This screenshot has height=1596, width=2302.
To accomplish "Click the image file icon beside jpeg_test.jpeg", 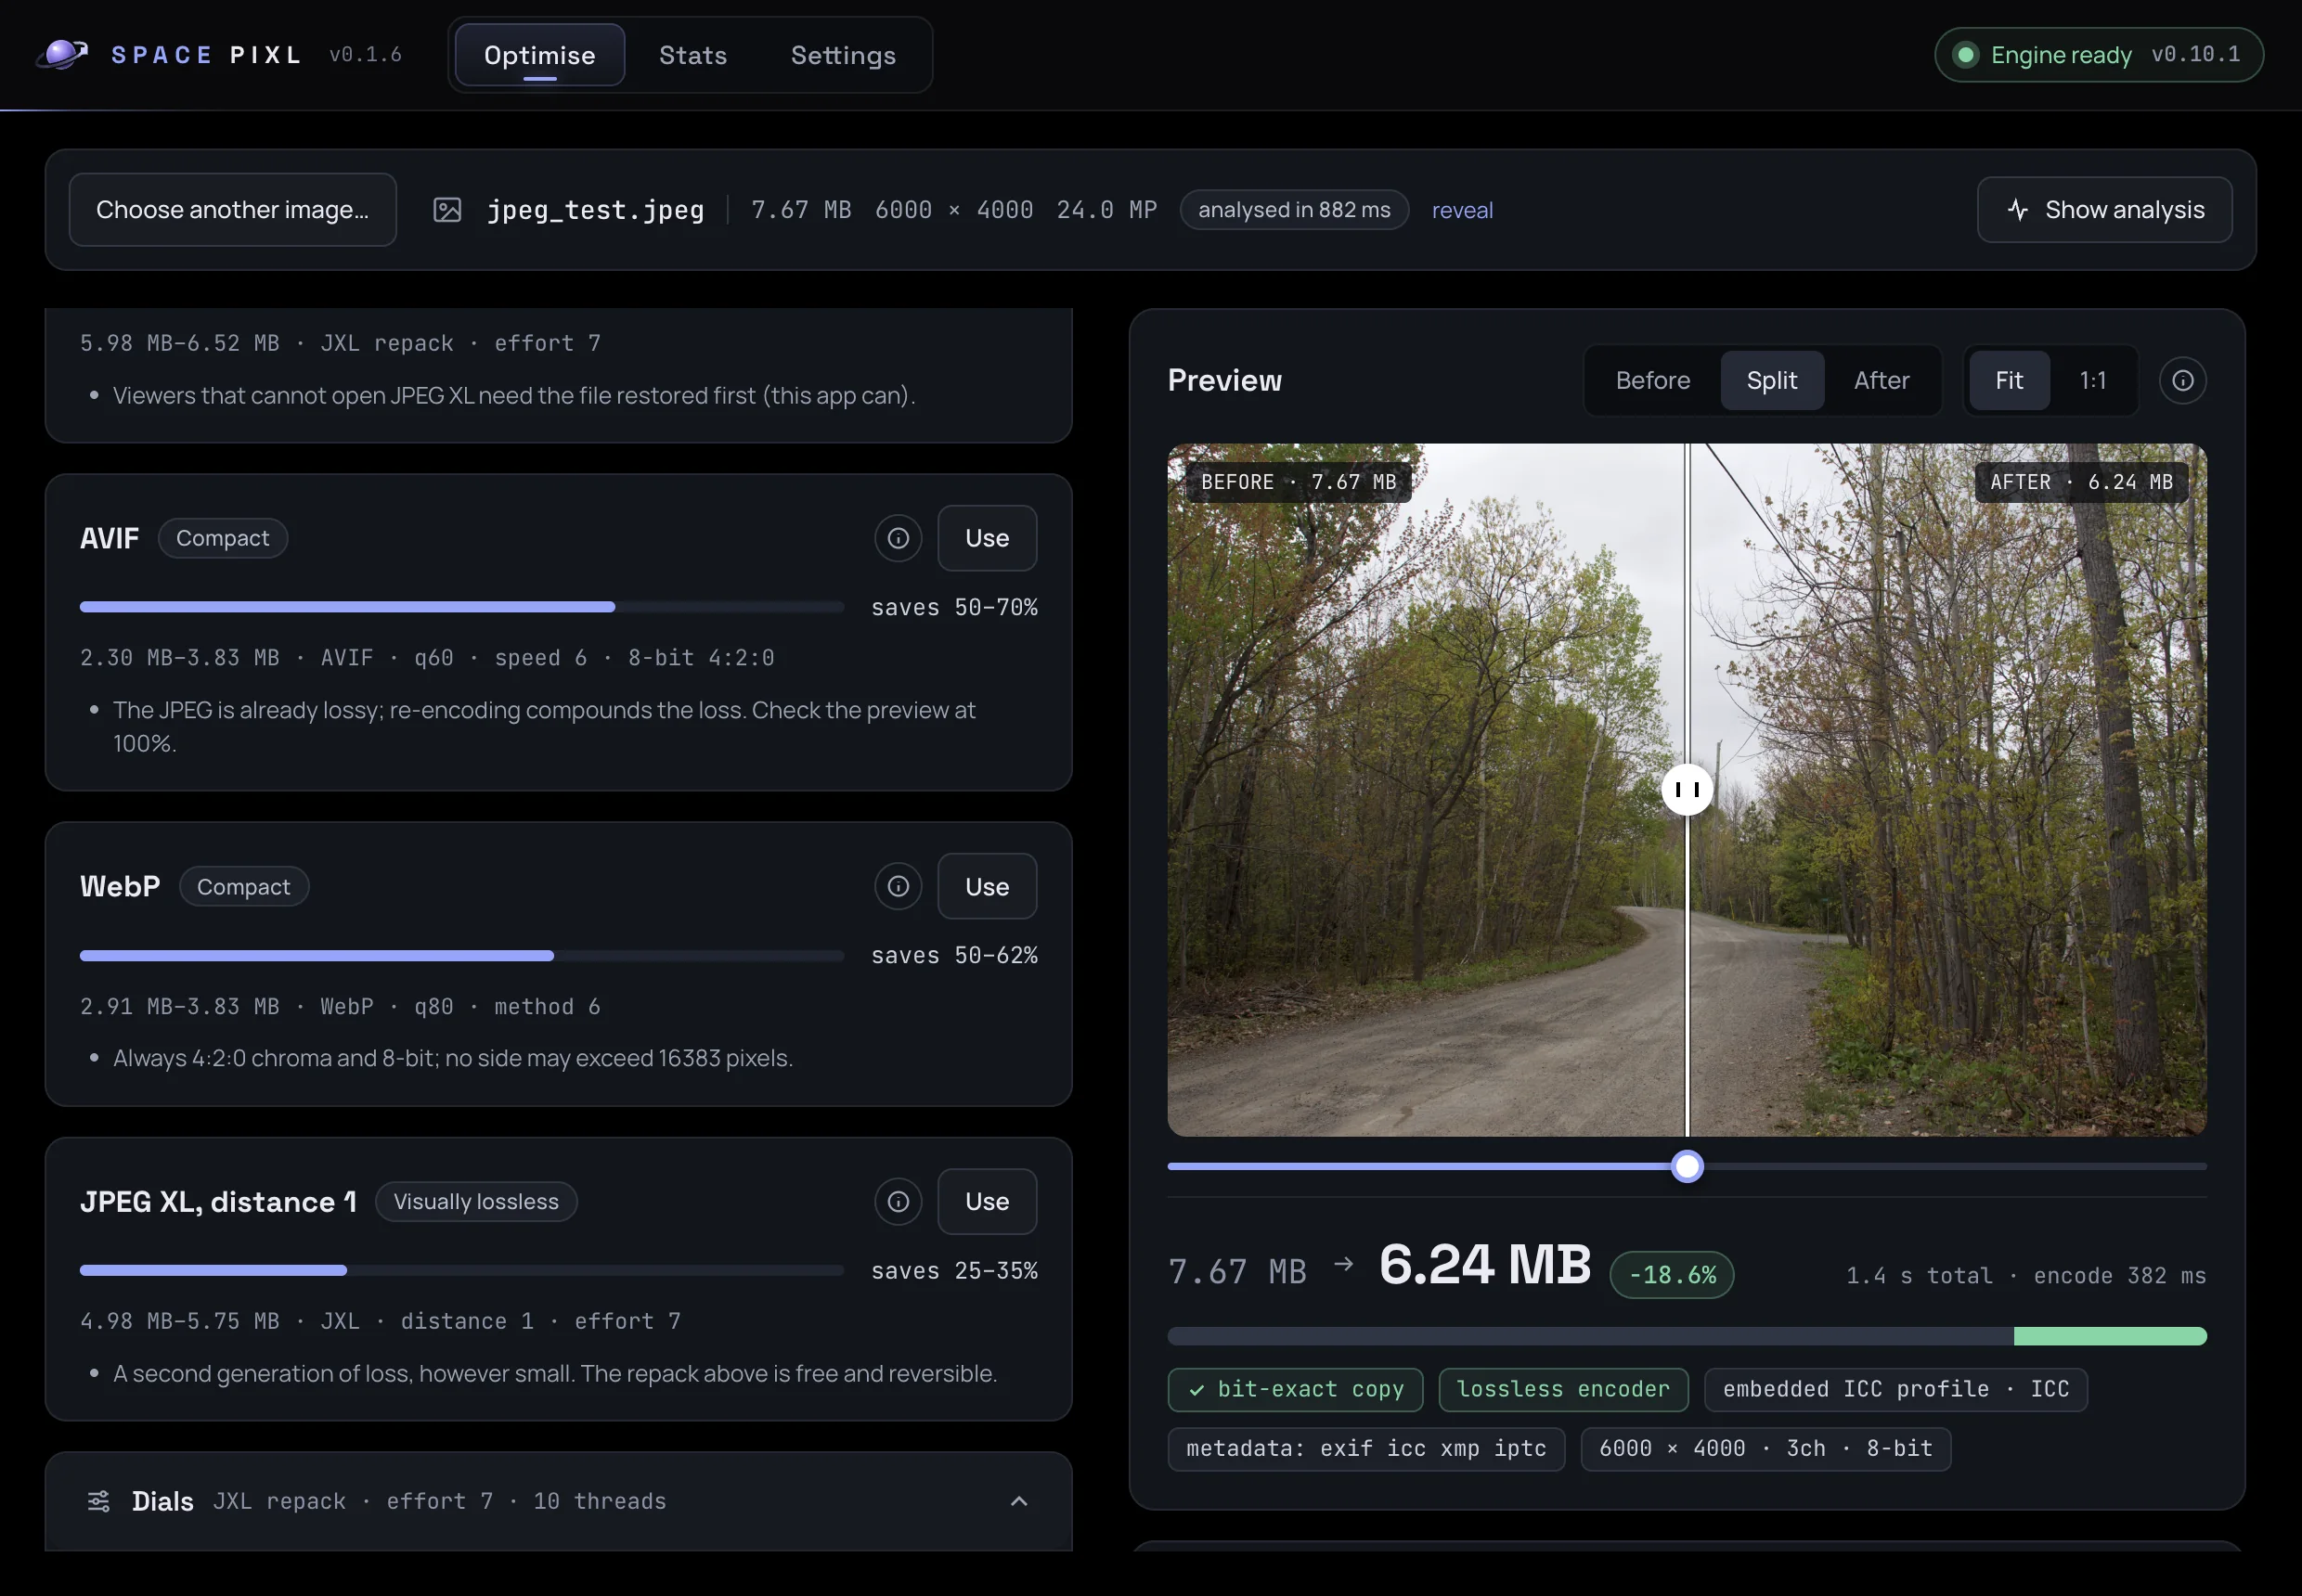I will 447,210.
